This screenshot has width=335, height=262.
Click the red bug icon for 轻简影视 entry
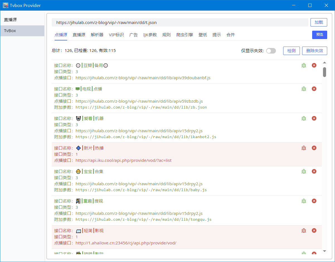click(304, 230)
